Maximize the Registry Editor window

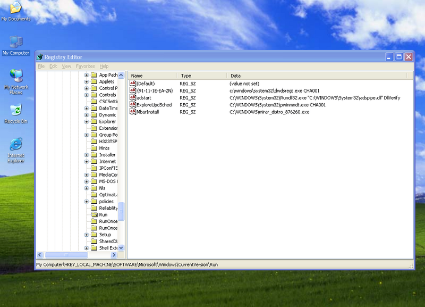pyautogui.click(x=399, y=57)
